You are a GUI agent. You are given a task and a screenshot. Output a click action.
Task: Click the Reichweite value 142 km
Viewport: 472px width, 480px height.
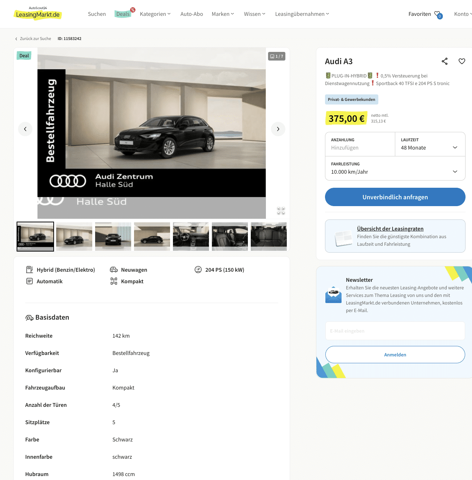coord(121,336)
